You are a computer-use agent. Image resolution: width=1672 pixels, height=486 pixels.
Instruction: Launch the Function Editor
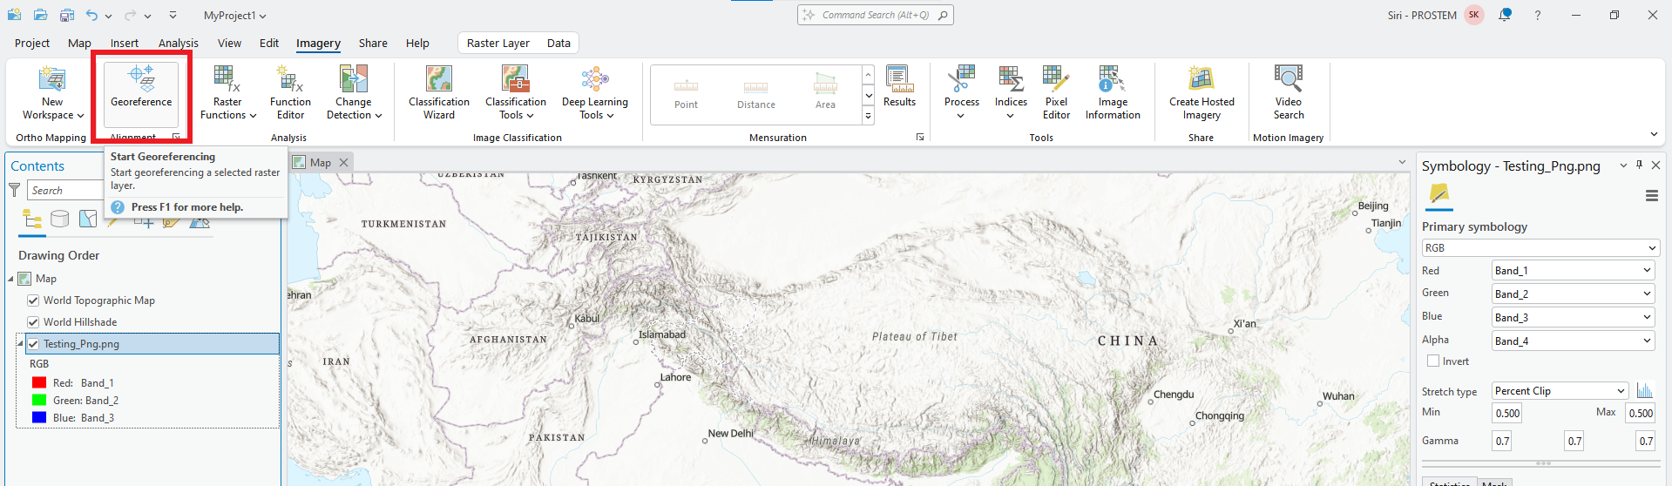pos(290,93)
